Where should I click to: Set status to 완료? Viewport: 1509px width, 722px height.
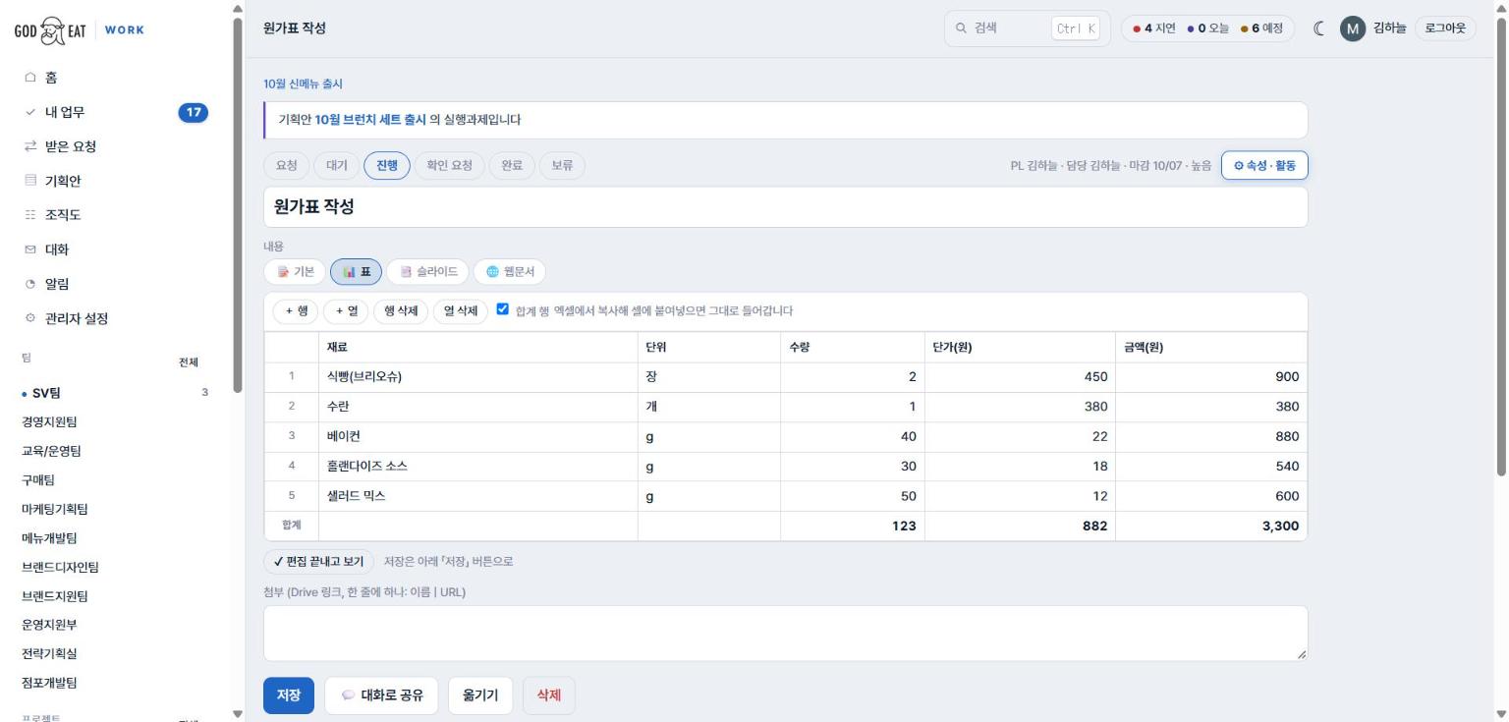(512, 166)
